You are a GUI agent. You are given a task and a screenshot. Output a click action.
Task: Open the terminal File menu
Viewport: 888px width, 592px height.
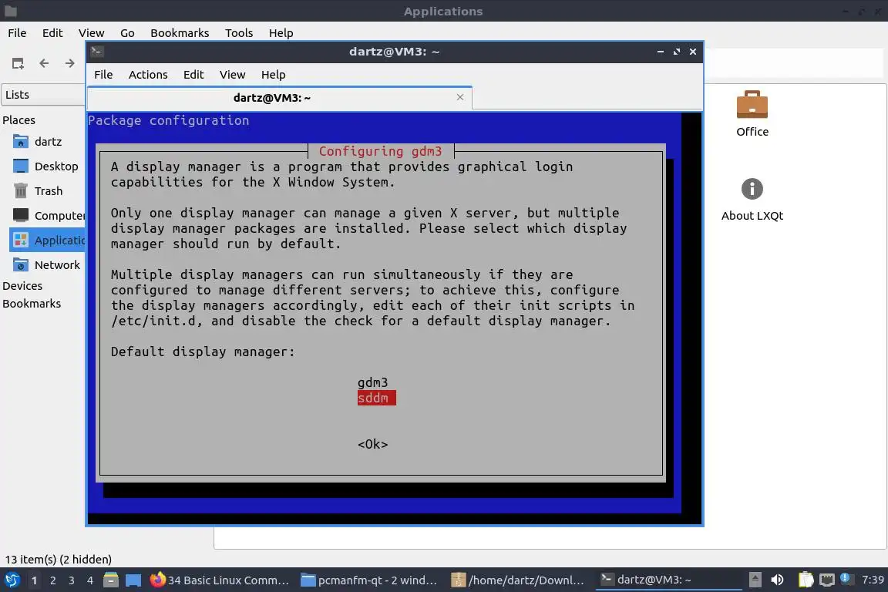103,75
